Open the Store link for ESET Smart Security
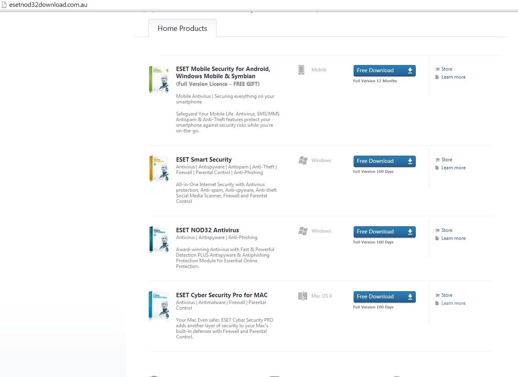Screen dimensions: 518x377 coord(447,160)
